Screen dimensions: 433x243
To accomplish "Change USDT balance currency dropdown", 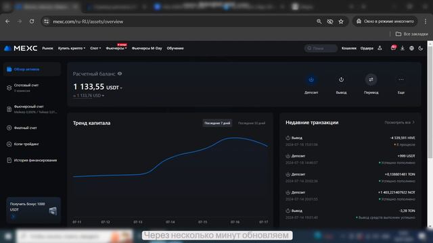I will click(x=114, y=88).
